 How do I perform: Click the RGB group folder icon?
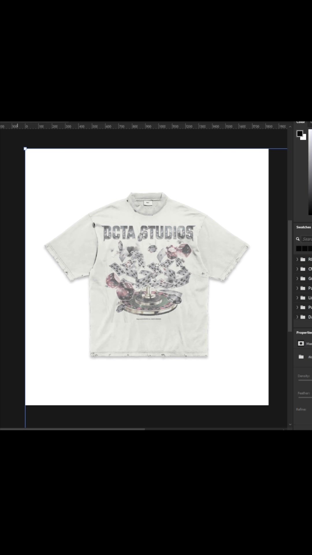coord(303,259)
